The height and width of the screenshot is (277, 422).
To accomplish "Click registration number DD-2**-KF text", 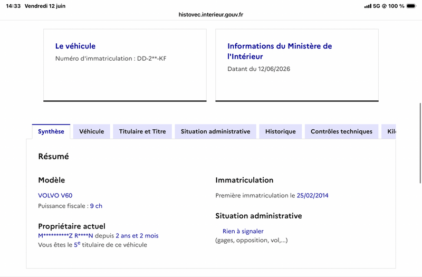I will [x=152, y=59].
